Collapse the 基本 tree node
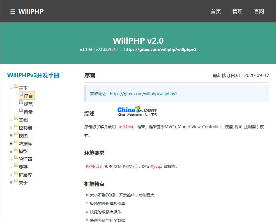Screen dimensions: 276x222 [x=11, y=88]
